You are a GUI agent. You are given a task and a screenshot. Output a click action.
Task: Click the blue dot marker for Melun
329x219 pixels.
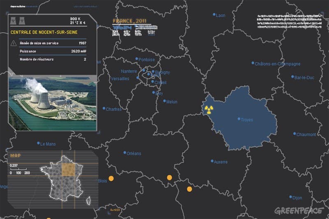point(164,101)
